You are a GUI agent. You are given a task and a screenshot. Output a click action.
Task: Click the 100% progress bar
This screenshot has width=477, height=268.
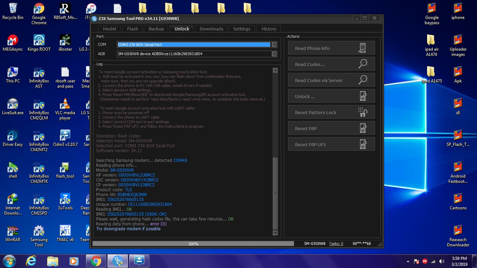(193, 244)
